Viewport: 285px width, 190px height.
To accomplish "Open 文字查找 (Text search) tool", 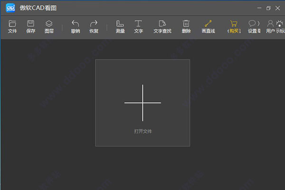I will point(162,27).
